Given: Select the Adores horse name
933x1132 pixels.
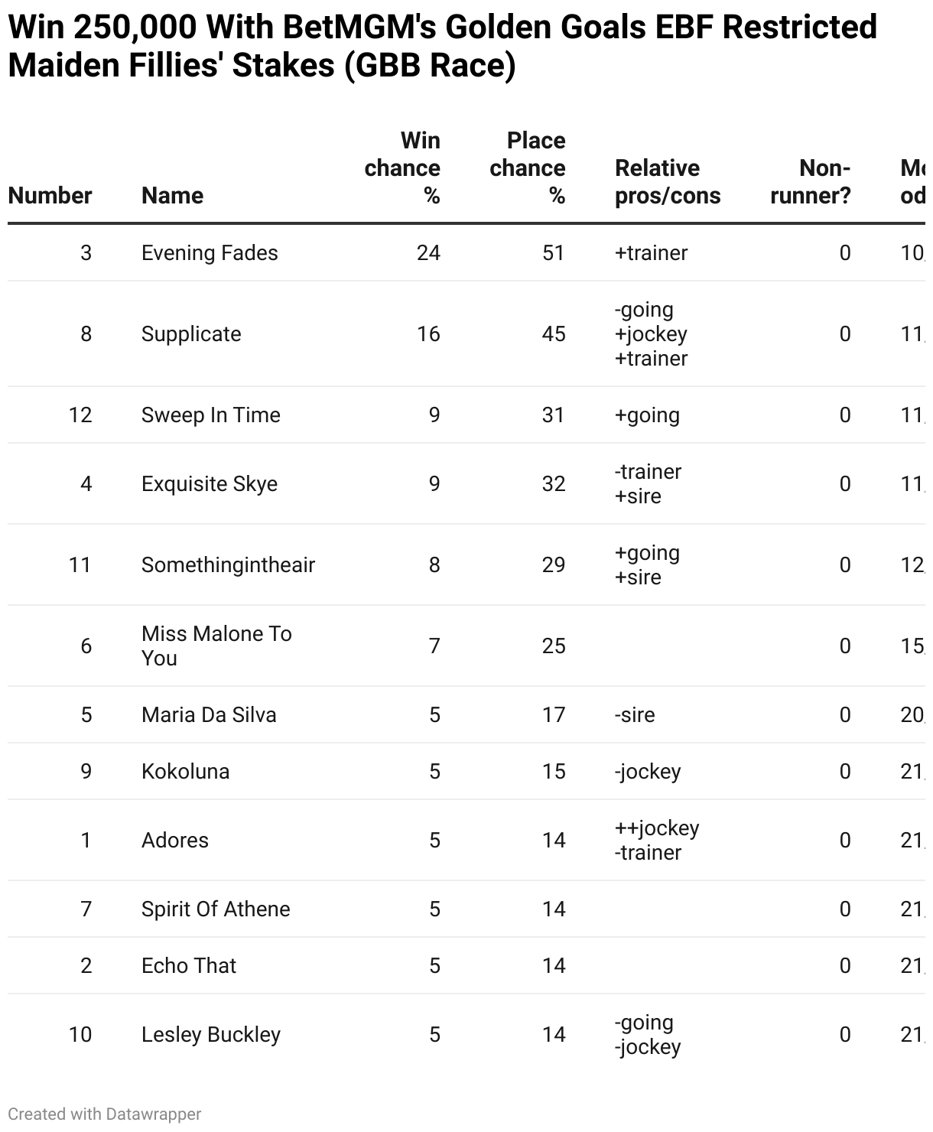Looking at the screenshot, I should point(175,841).
